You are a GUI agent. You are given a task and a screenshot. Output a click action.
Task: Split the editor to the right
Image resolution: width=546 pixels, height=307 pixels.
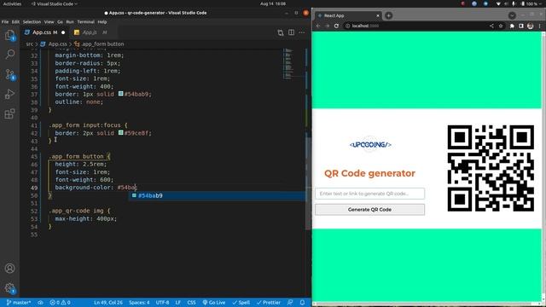pos(291,32)
